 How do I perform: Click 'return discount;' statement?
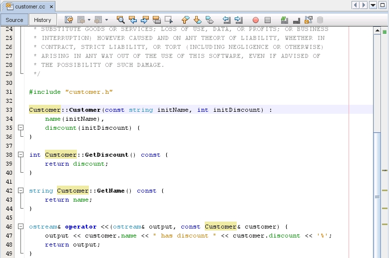tap(77, 164)
